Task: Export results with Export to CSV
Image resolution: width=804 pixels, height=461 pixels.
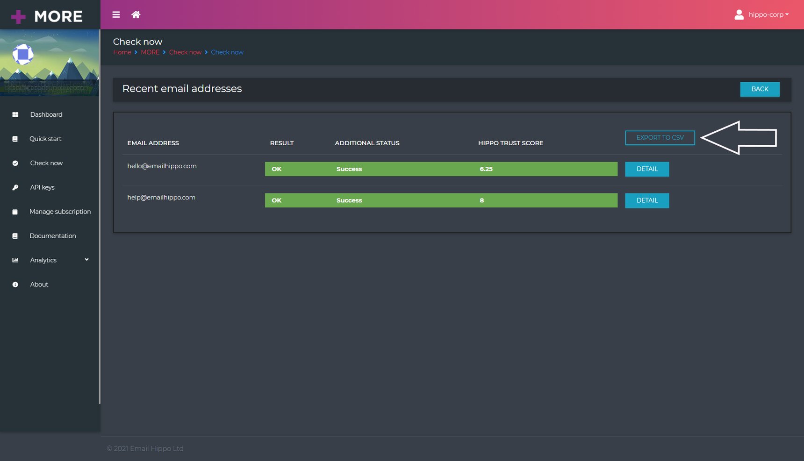Action: [660, 138]
